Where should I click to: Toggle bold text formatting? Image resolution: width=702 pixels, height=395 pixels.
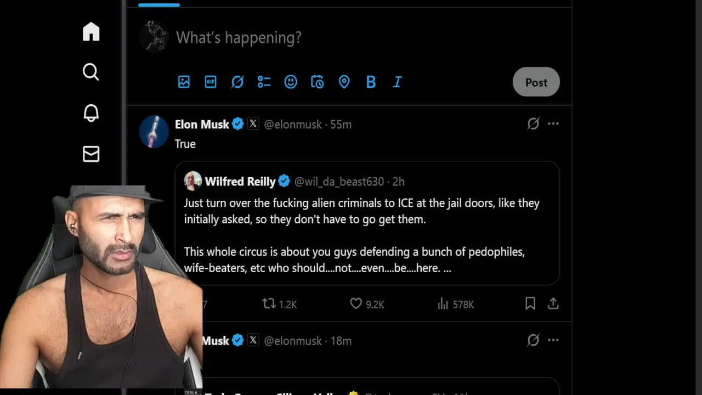tap(371, 82)
